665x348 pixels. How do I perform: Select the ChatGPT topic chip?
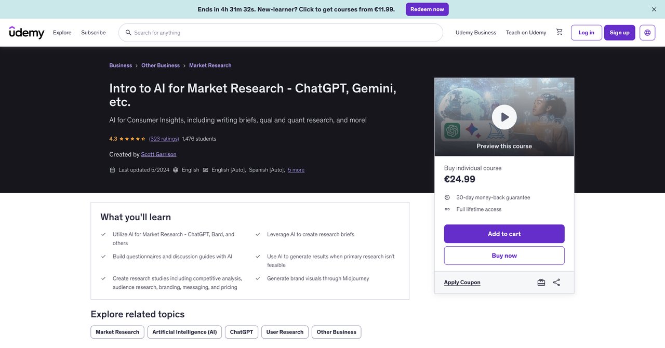click(x=242, y=332)
